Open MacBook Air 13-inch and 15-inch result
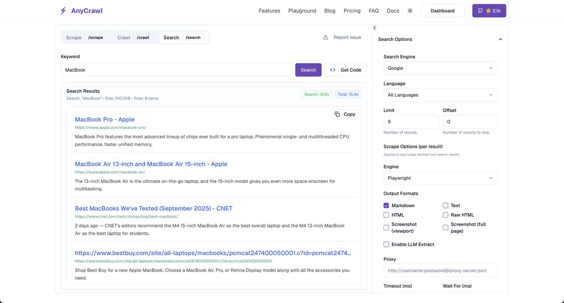 151,164
